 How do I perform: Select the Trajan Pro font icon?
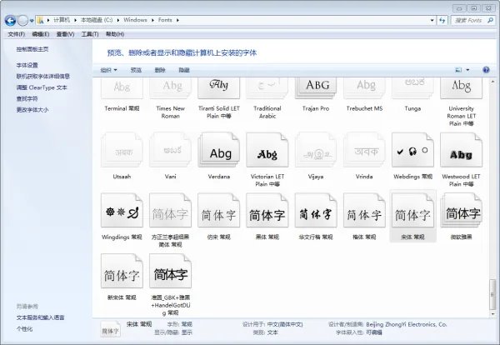(x=316, y=88)
